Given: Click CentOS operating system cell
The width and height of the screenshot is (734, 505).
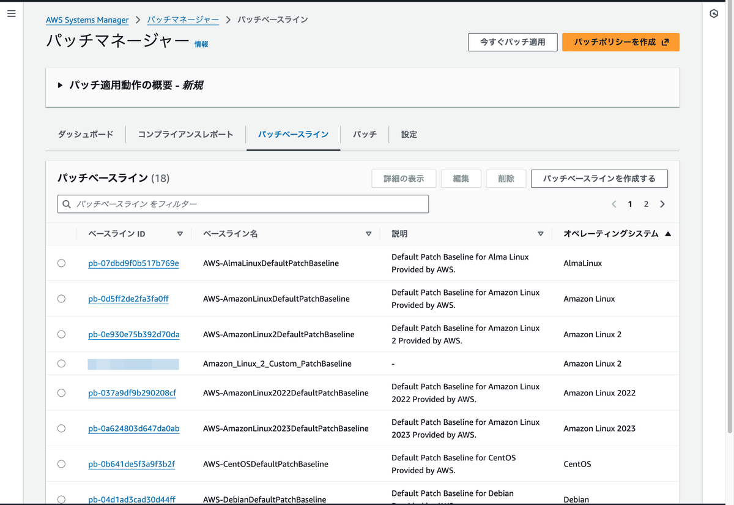Looking at the screenshot, I should pos(577,464).
